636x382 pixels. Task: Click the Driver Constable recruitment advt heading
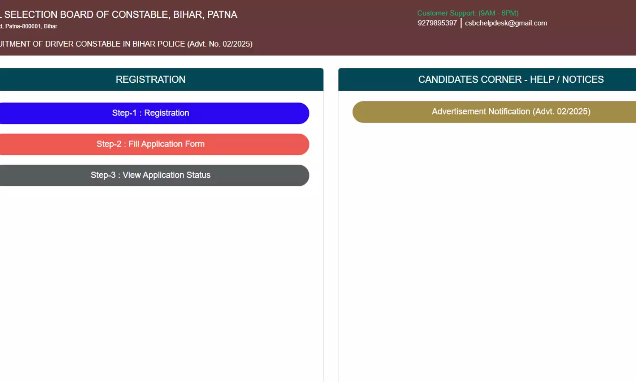(126, 44)
